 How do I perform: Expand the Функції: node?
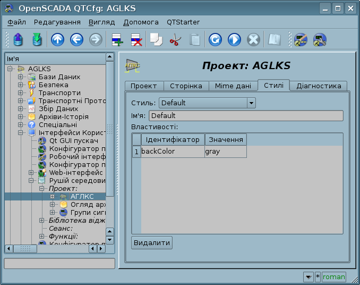41,236
